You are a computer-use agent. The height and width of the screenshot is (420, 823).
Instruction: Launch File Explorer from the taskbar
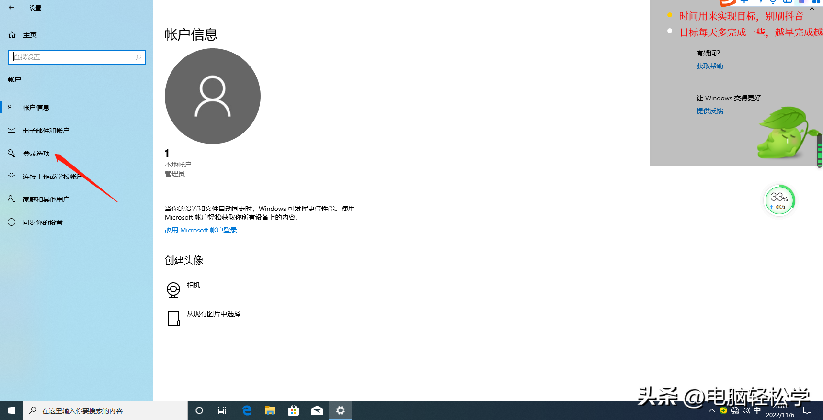coord(270,410)
